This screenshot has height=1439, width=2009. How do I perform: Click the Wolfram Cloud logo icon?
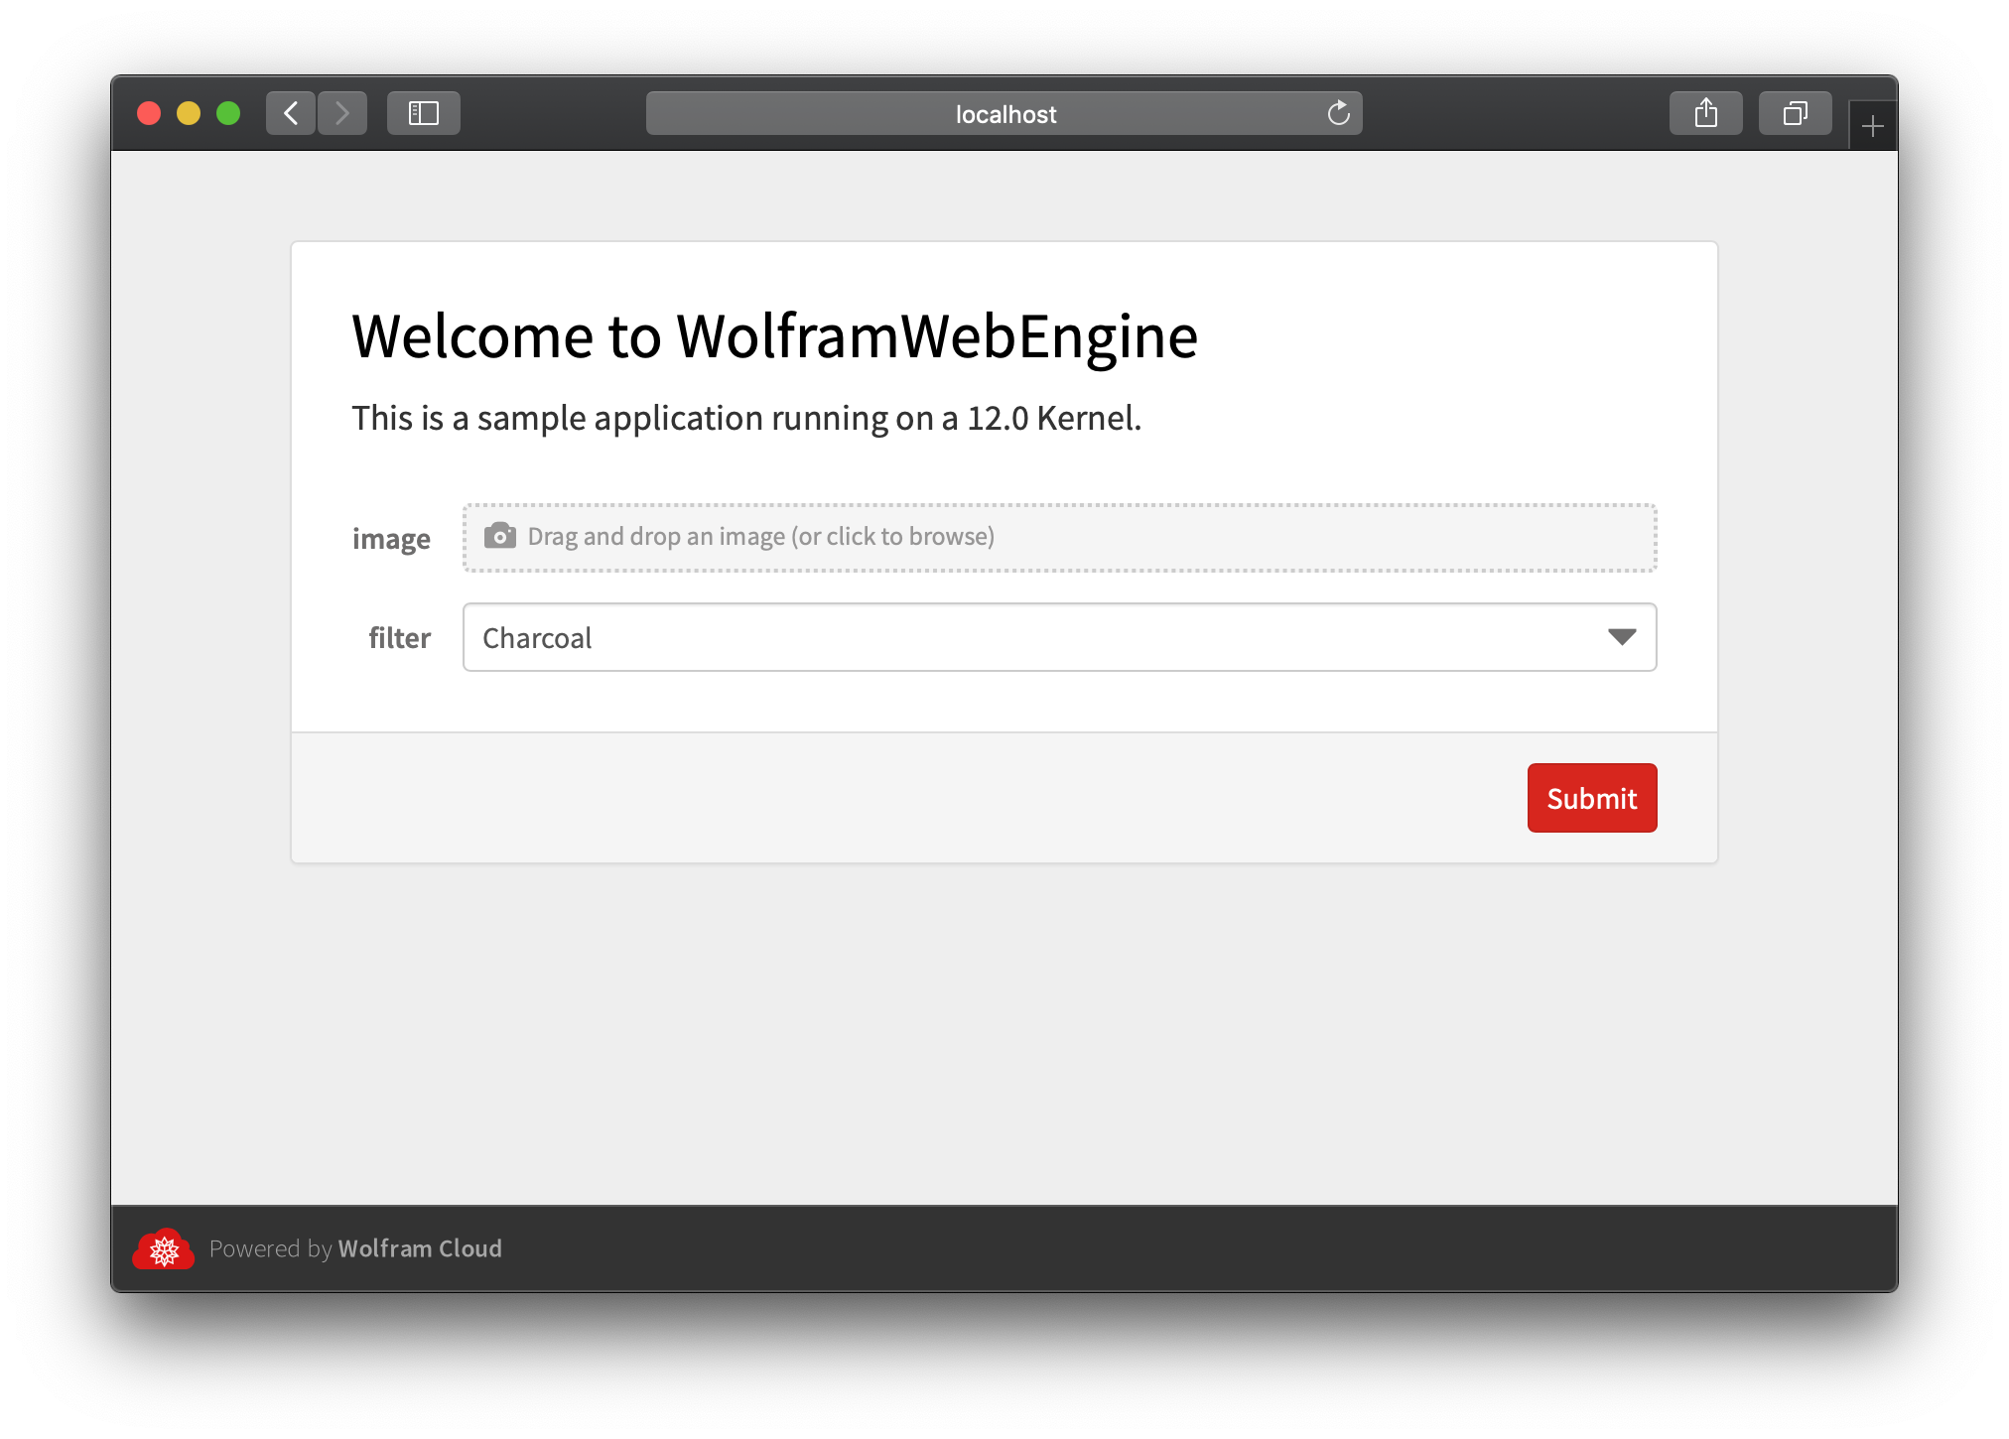pos(164,1248)
